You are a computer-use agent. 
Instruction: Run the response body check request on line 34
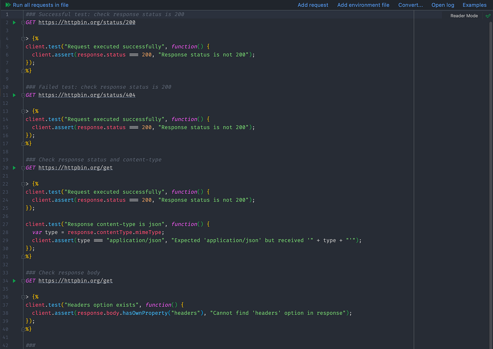(14, 280)
